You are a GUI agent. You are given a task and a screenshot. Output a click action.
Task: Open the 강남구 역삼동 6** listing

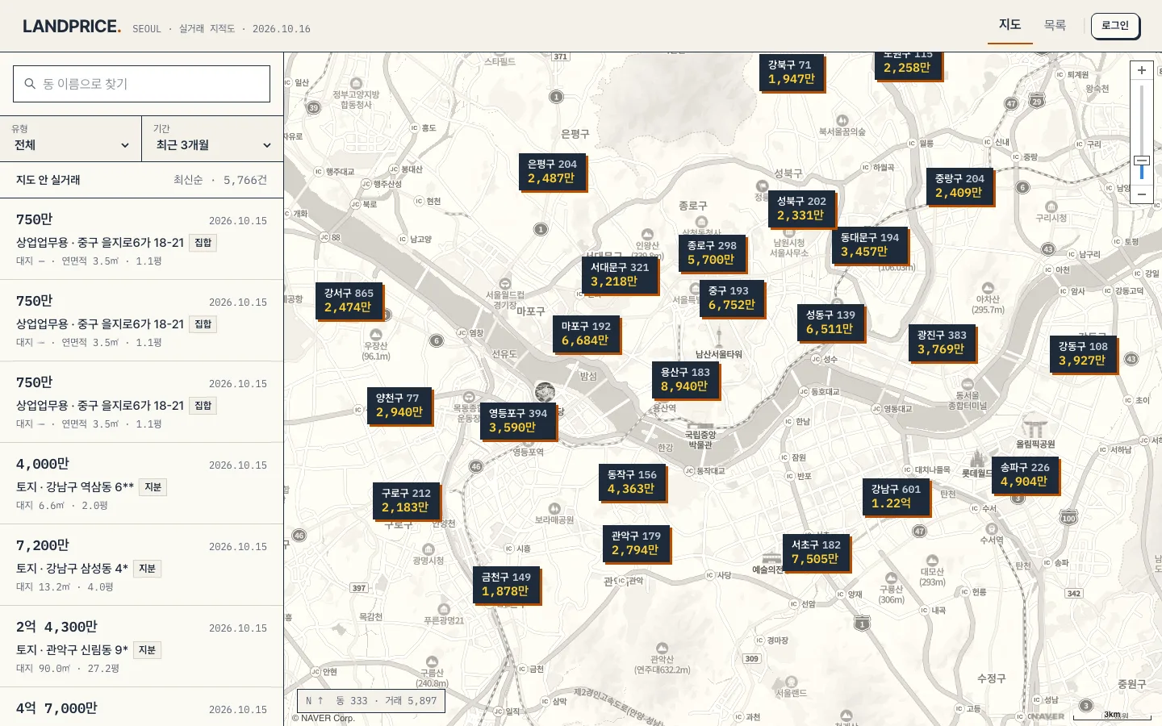(x=141, y=483)
